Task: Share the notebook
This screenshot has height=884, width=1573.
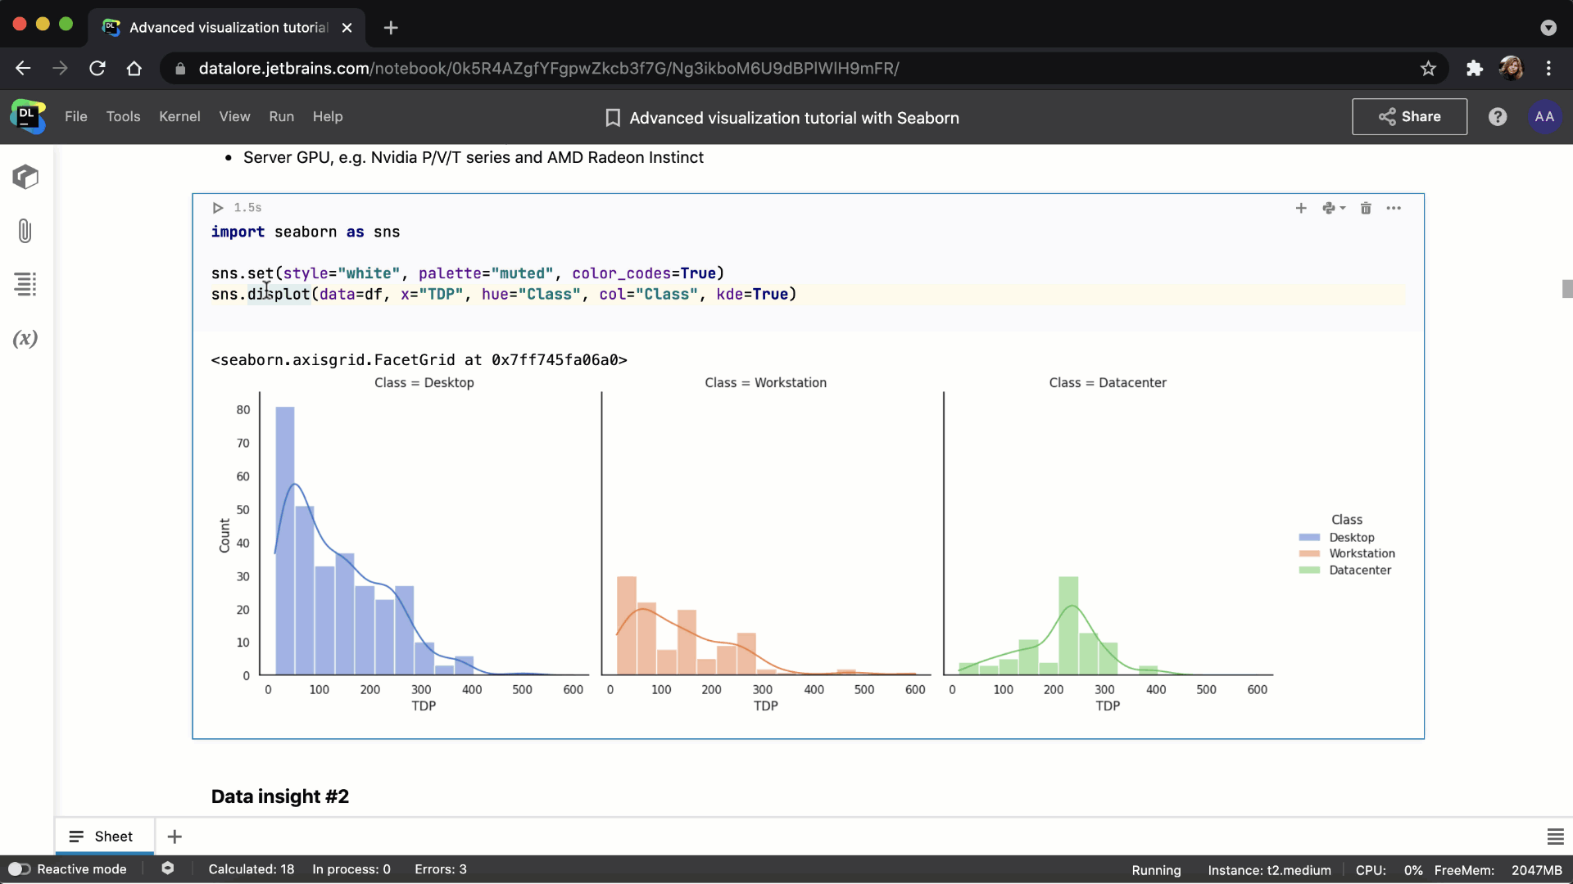Action: tap(1409, 117)
